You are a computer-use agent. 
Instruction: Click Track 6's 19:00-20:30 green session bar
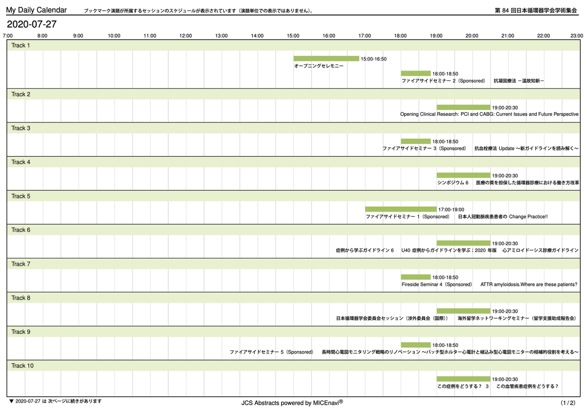[463, 243]
